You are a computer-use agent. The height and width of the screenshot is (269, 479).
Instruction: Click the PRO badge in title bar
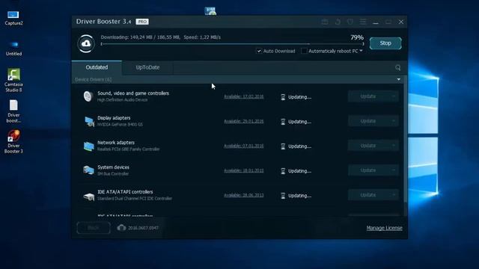coord(142,22)
